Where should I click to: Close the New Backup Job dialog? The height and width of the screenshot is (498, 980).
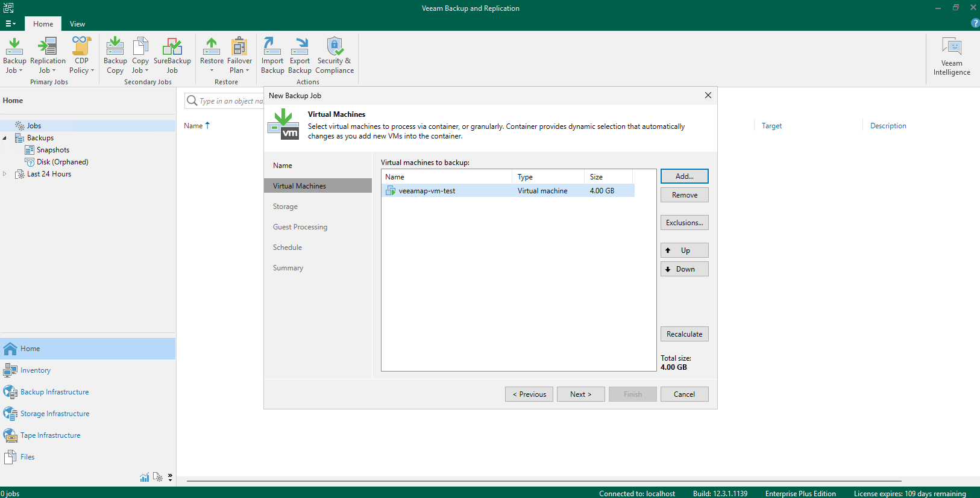708,95
